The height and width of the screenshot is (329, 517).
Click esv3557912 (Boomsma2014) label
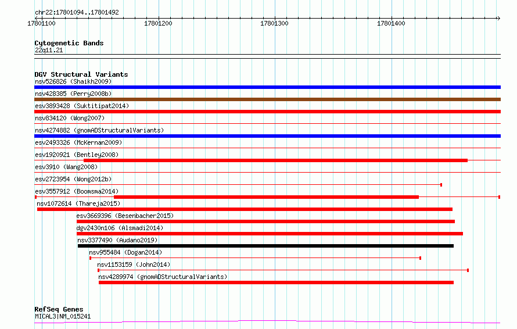[77, 191]
